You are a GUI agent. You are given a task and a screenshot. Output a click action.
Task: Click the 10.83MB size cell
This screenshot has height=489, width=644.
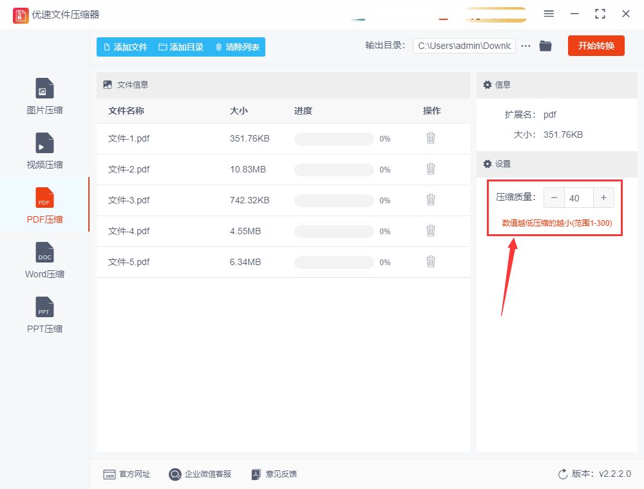[x=248, y=169]
